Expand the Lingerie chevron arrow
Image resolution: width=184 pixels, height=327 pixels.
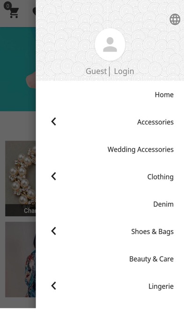54,286
